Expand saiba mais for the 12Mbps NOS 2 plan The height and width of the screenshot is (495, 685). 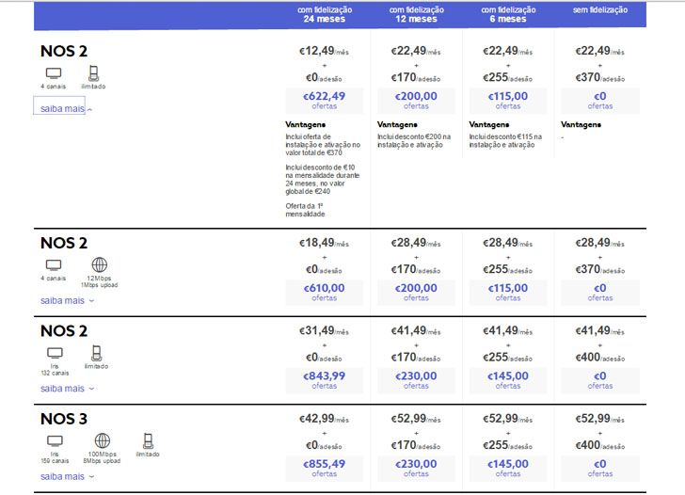[67, 300]
